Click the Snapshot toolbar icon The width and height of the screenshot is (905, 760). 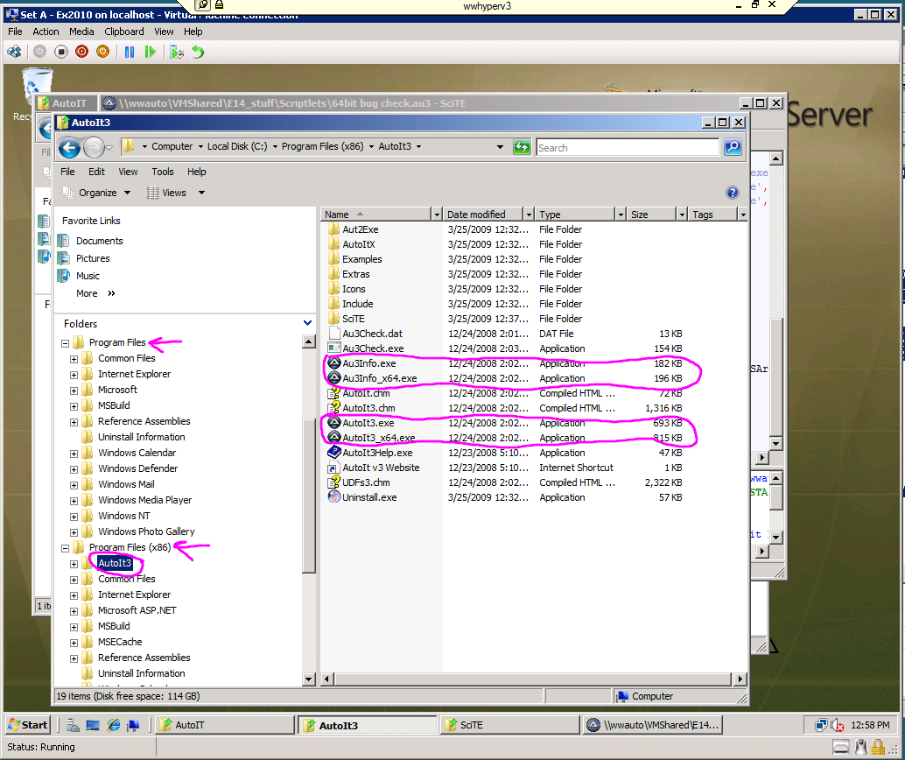tap(177, 52)
